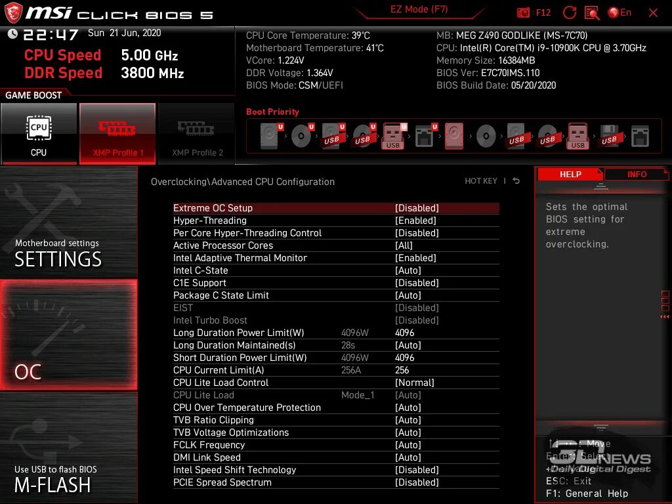Toggle Intel Speed Shift Technology value

click(x=417, y=470)
